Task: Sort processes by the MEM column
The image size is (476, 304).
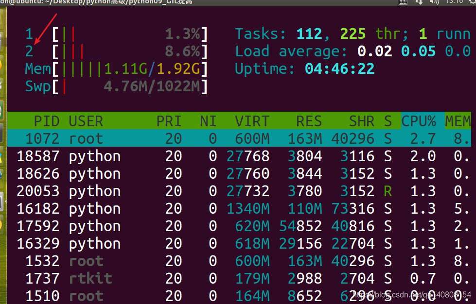Action: pos(458,121)
